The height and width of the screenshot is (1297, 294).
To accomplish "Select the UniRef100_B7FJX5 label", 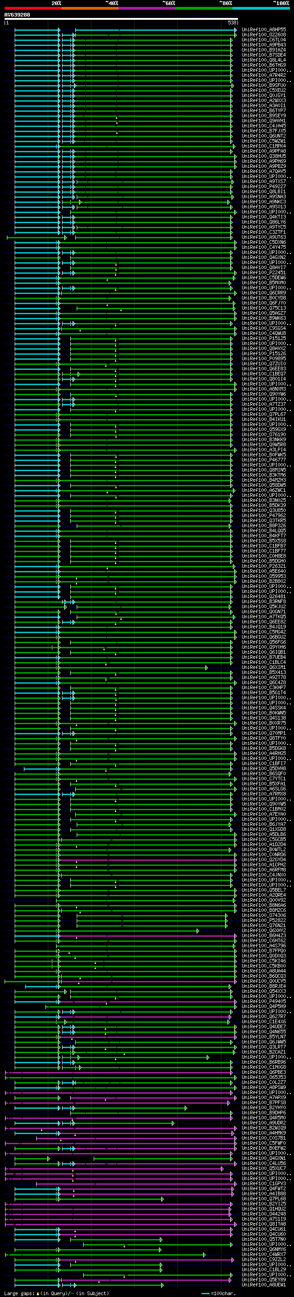I will [x=264, y=131].
